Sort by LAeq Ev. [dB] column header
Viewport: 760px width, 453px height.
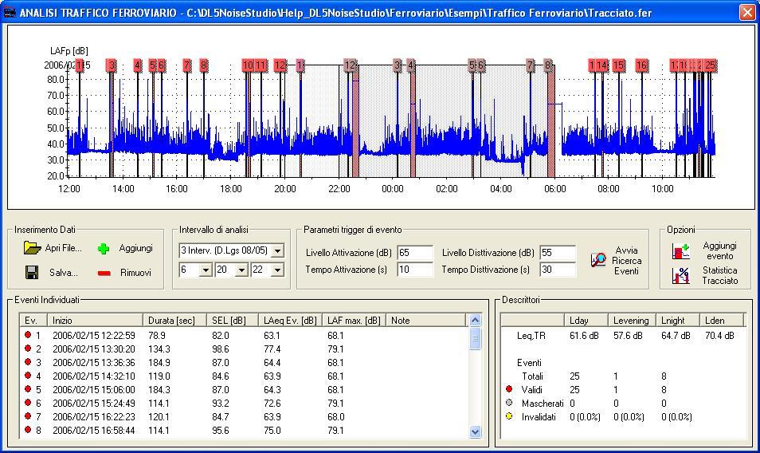point(290,320)
